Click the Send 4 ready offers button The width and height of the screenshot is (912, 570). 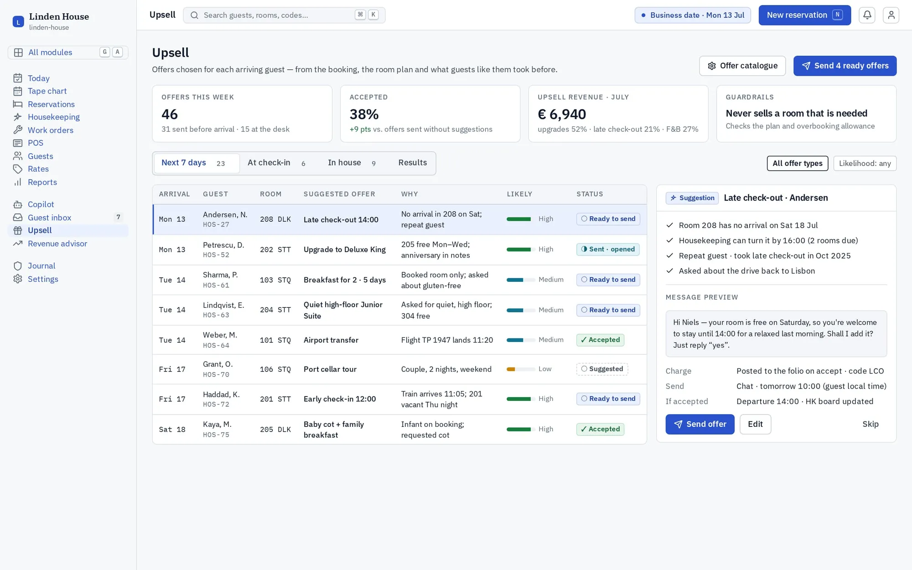click(x=845, y=66)
